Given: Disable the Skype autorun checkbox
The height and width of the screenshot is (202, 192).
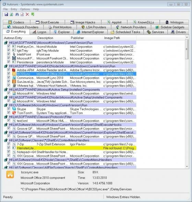Looking at the screenshot, I should (x=9, y=109).
